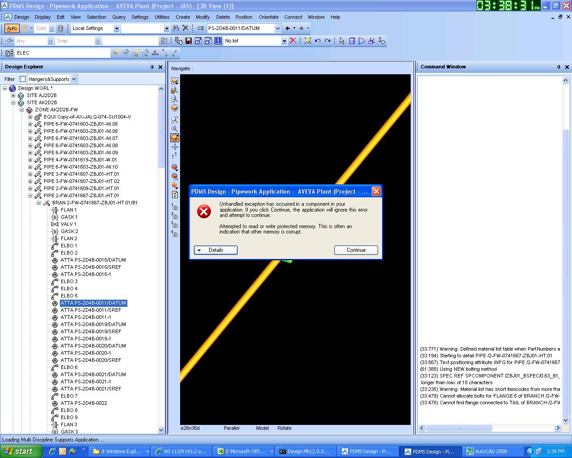Click the database cylinder icon
The image size is (572, 458).
(60, 28)
